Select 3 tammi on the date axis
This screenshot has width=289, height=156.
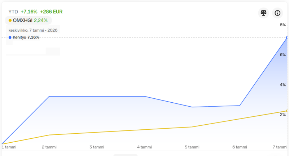click(x=97, y=147)
